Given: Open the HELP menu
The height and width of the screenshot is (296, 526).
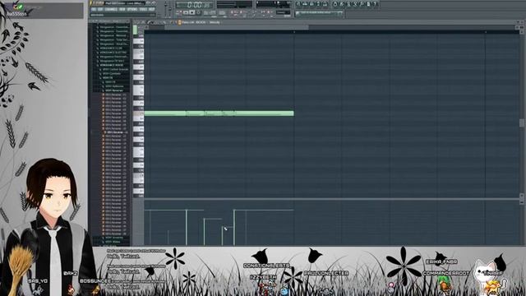Looking at the screenshot, I should tap(151, 9).
